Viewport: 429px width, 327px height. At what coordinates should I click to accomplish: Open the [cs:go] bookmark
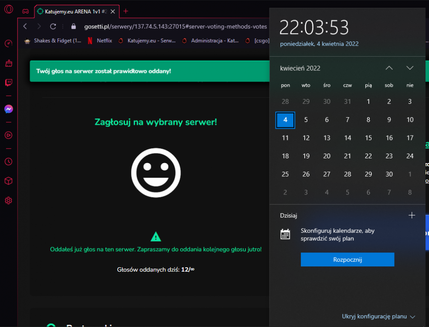[x=257, y=41]
